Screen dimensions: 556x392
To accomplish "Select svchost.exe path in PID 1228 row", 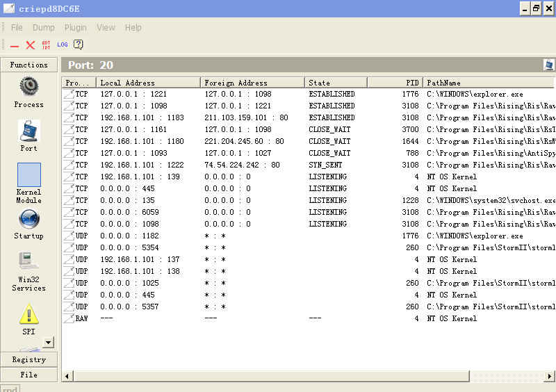I will coord(491,200).
